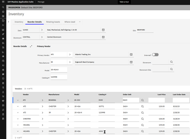Viewport: 190px width, 139px height.
Task: Open Order Unit lookup in HELWIG 139.00 row
Action: coord(142,125)
